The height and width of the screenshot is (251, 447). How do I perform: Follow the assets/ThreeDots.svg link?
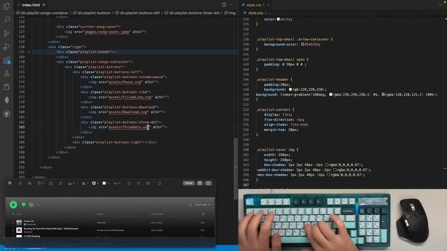[129, 127]
